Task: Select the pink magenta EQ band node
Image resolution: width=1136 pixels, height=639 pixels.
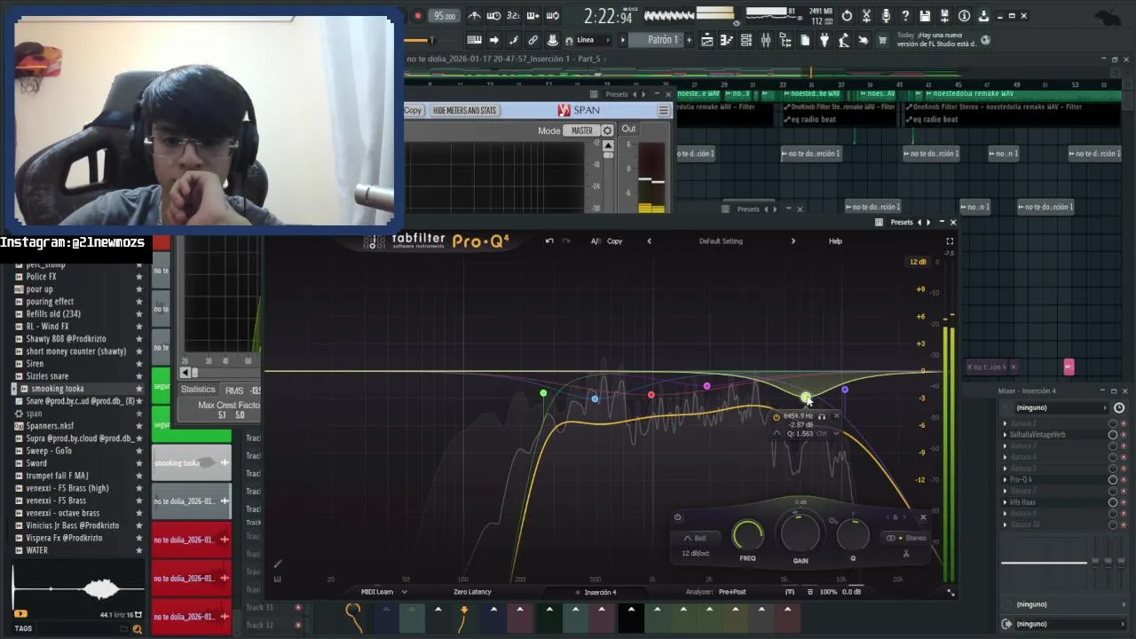Action: click(x=706, y=386)
